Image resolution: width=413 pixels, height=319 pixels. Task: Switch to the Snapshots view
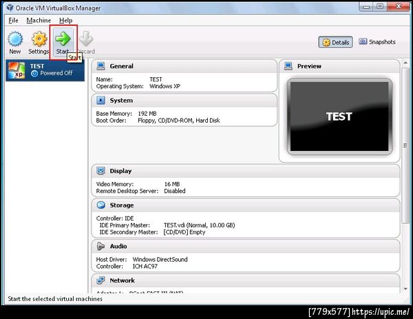click(x=377, y=42)
